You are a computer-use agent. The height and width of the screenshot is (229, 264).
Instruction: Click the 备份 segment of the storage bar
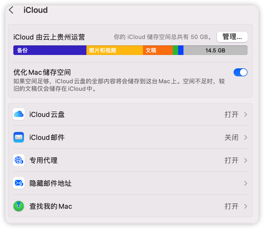coord(49,50)
